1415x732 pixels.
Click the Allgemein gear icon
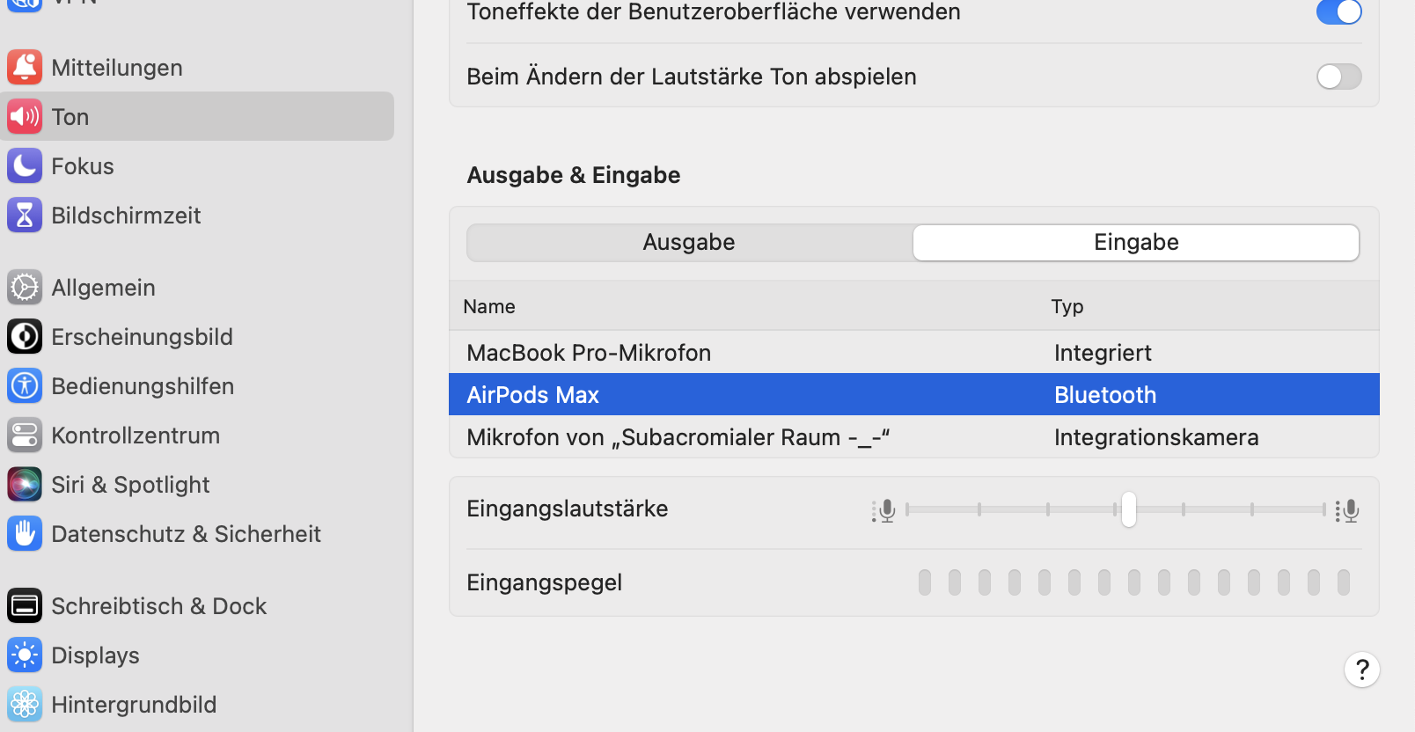pos(25,288)
